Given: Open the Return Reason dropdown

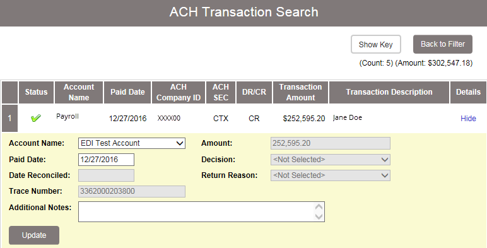Looking at the screenshot, I should coord(331,175).
